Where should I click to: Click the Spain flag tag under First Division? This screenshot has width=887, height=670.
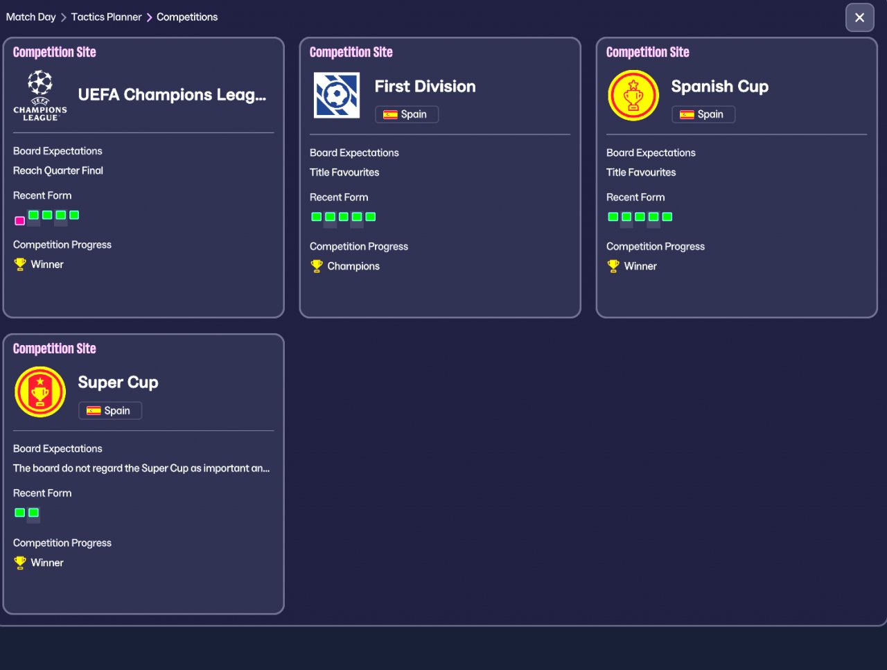point(407,114)
